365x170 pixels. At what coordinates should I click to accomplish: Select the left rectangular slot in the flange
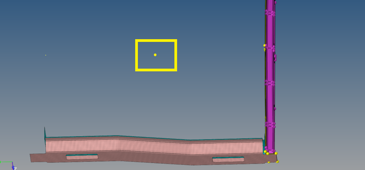coord(82,157)
